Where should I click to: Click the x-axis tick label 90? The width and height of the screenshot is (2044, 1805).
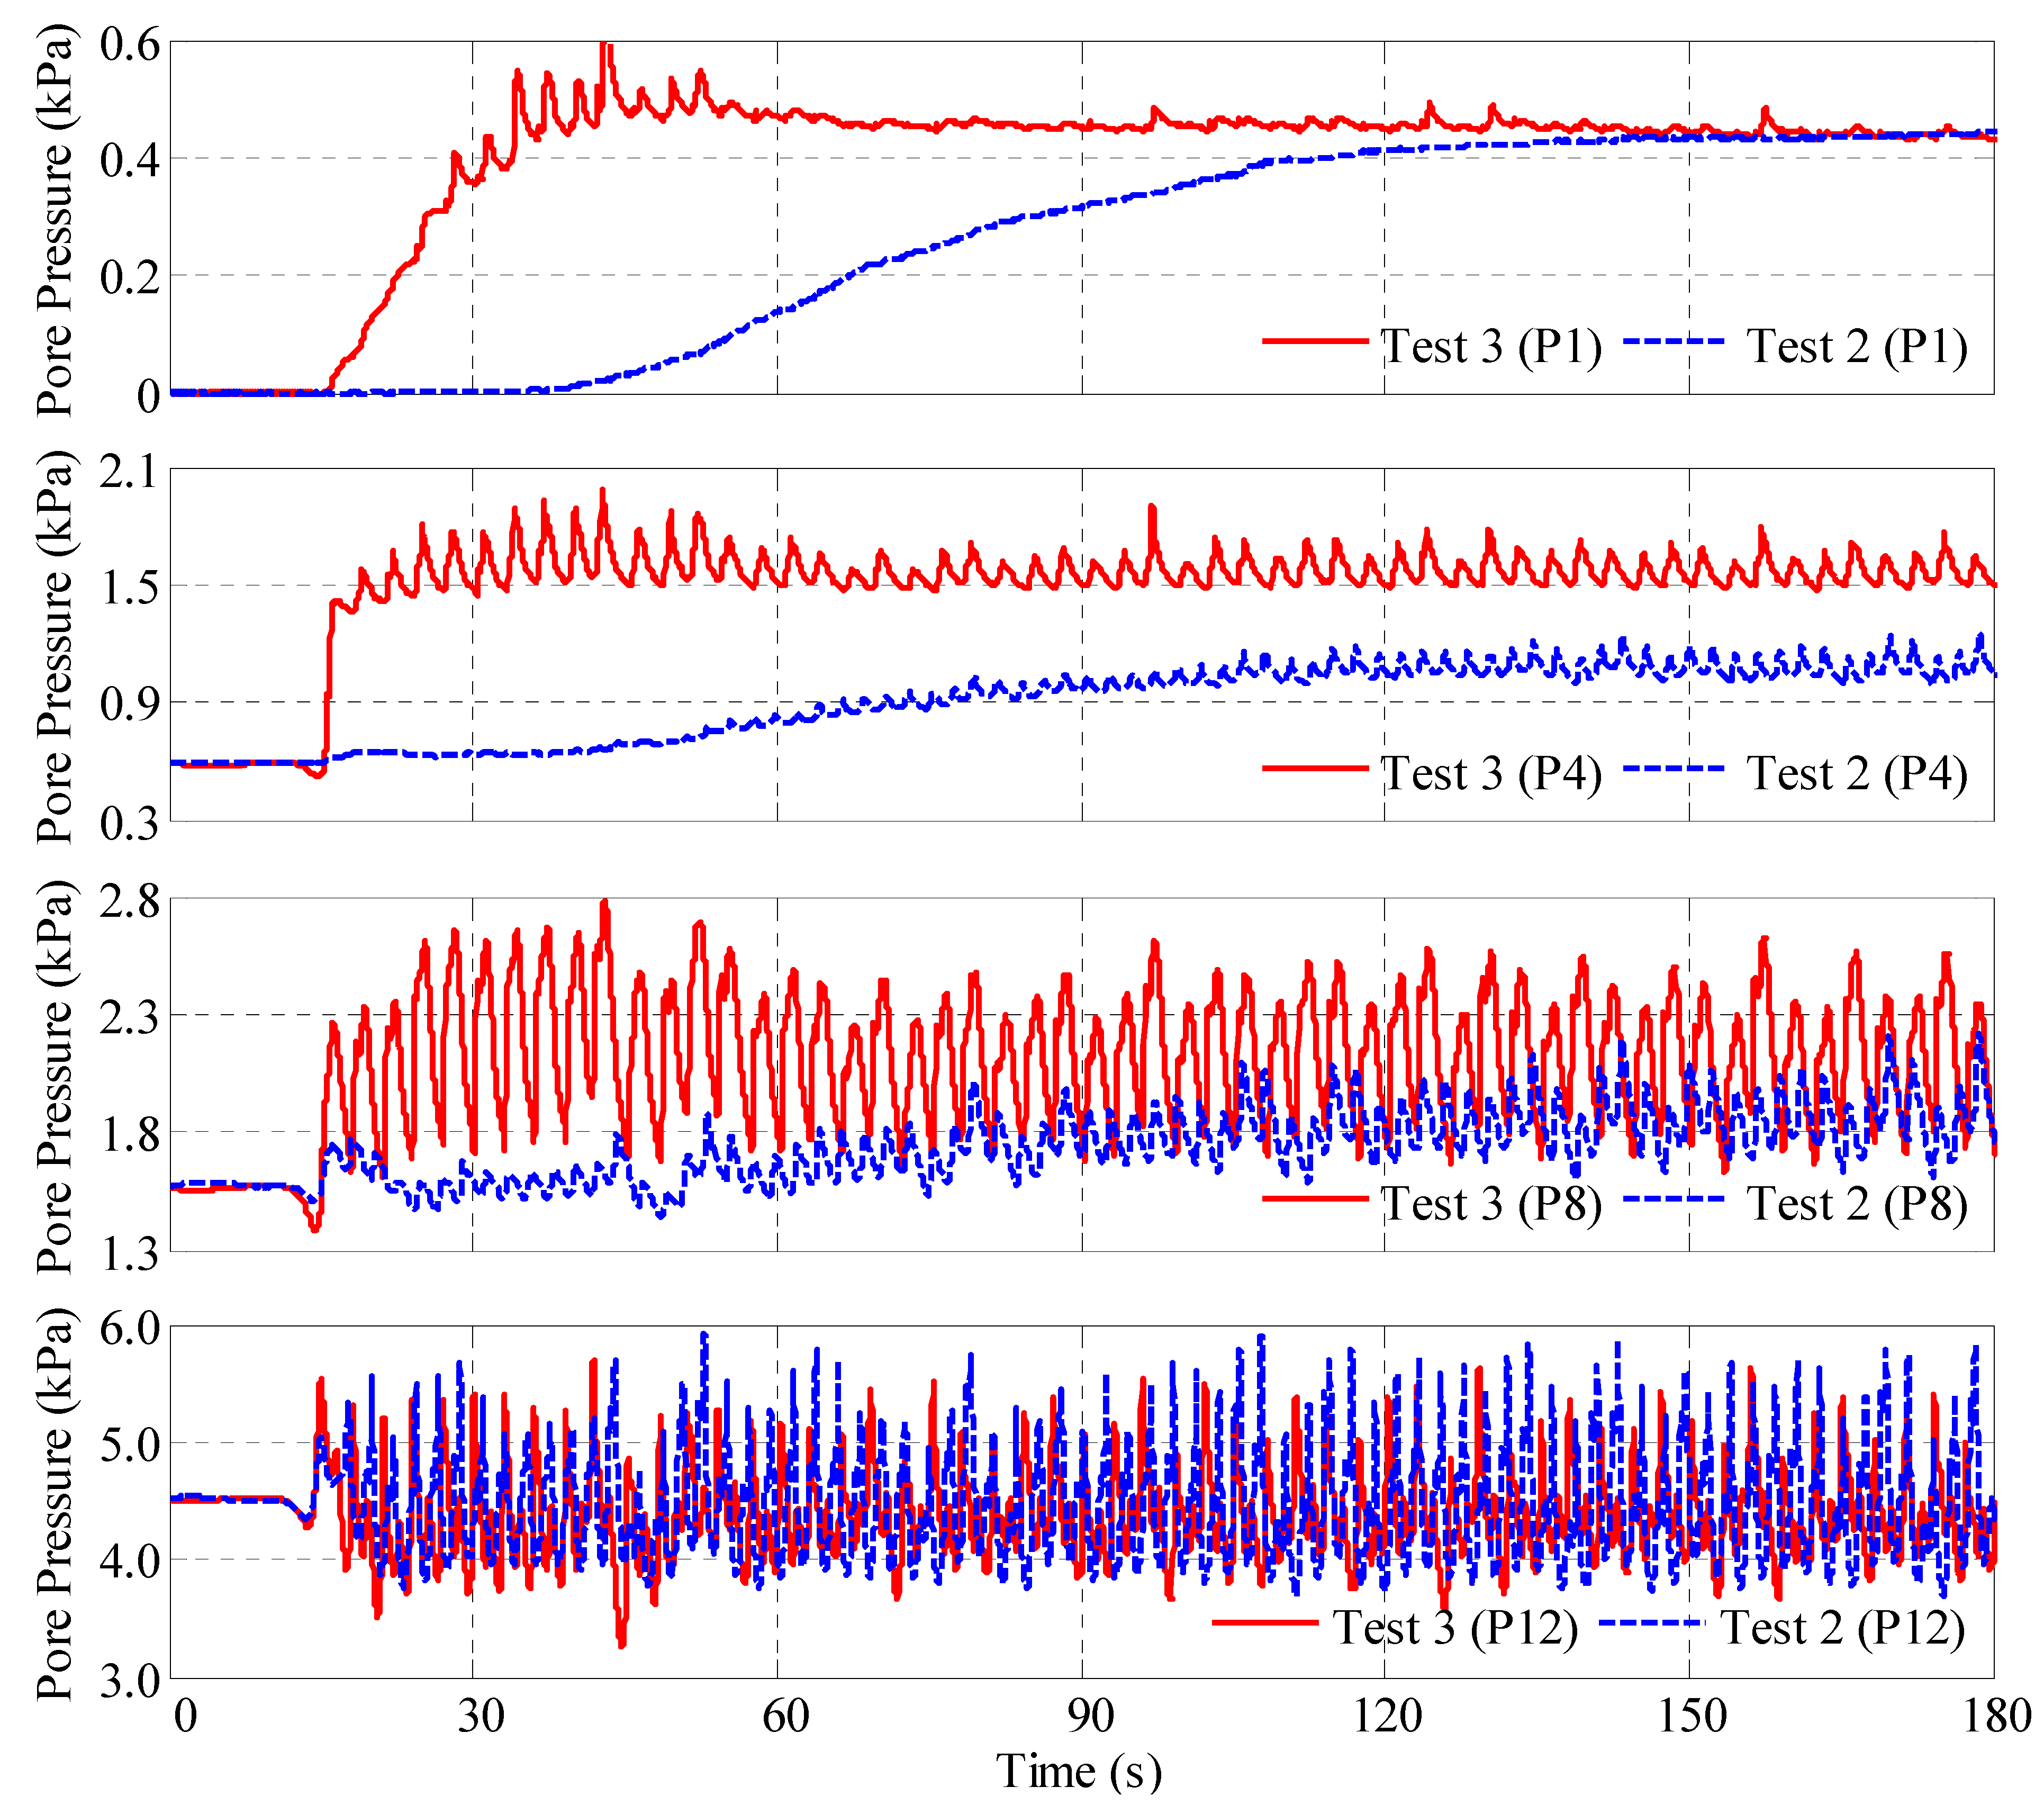[1090, 1716]
